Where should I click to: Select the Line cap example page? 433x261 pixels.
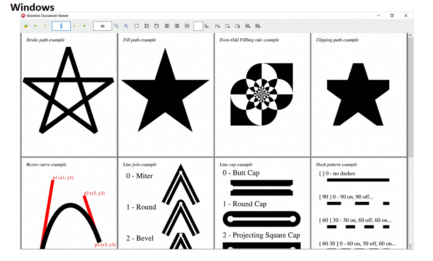coord(262,204)
